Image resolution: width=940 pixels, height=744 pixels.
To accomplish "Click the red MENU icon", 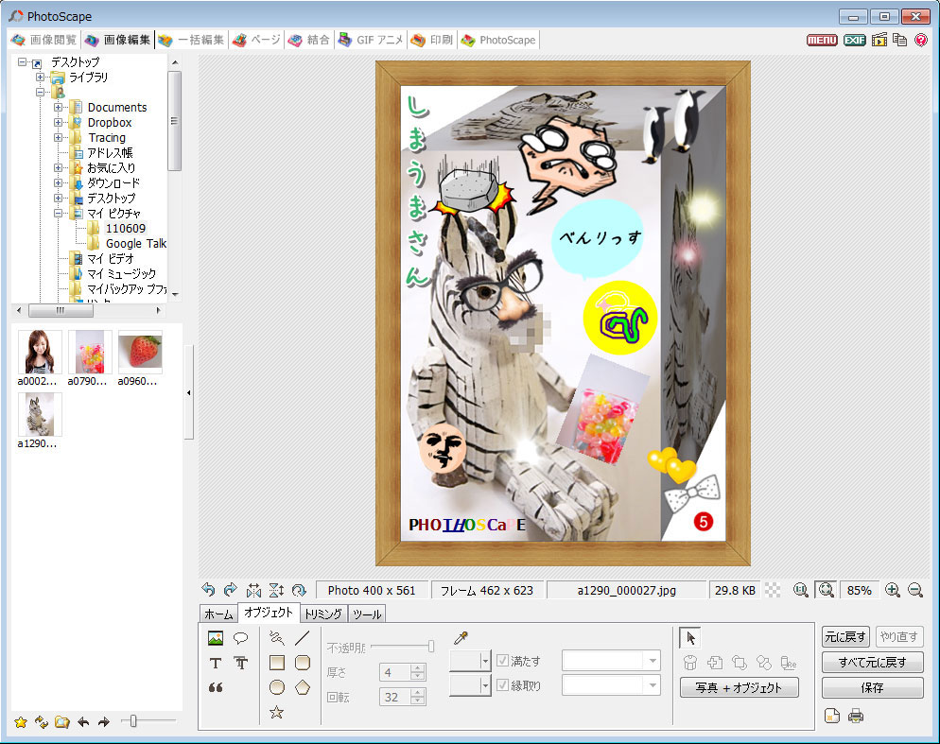I will pos(822,40).
